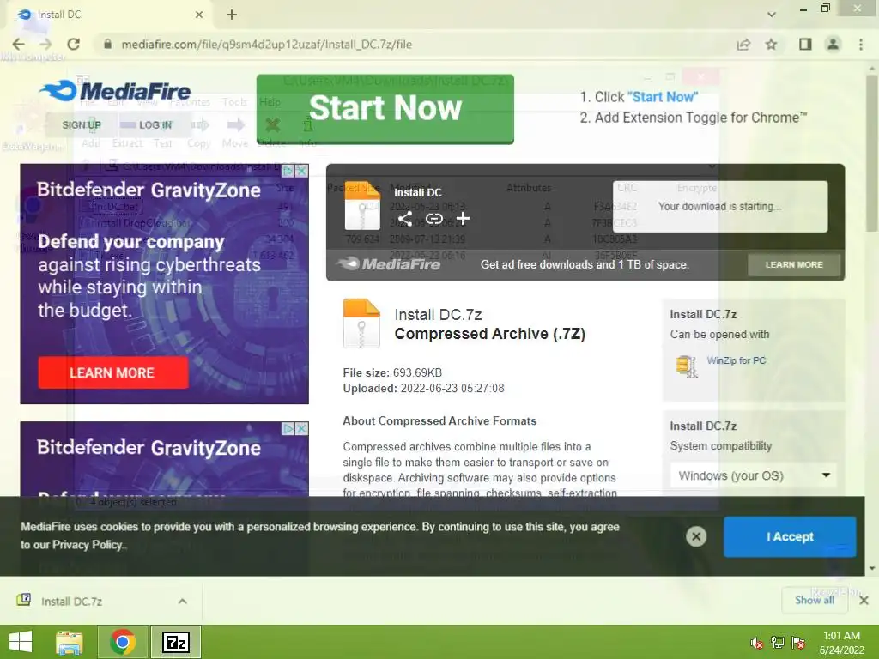Go to MediaFire home via the logo
Viewport: 879px width, 659px height.
click(x=116, y=91)
